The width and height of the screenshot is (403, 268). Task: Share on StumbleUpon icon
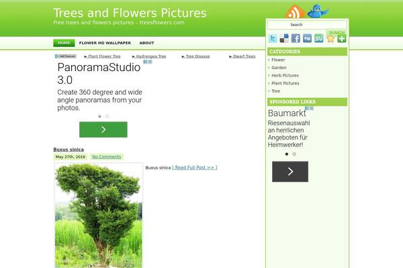point(318,38)
